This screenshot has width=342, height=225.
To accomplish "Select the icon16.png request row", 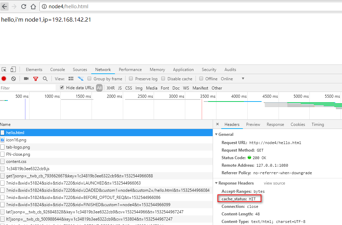I will tap(106, 140).
